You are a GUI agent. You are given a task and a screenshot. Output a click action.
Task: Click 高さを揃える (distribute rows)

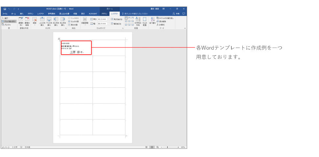[x=116, y=19]
